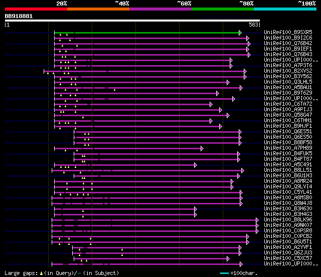Select the UniRef100_A8MSB0 label
This screenshot has width=321, height=277.
[288, 198]
